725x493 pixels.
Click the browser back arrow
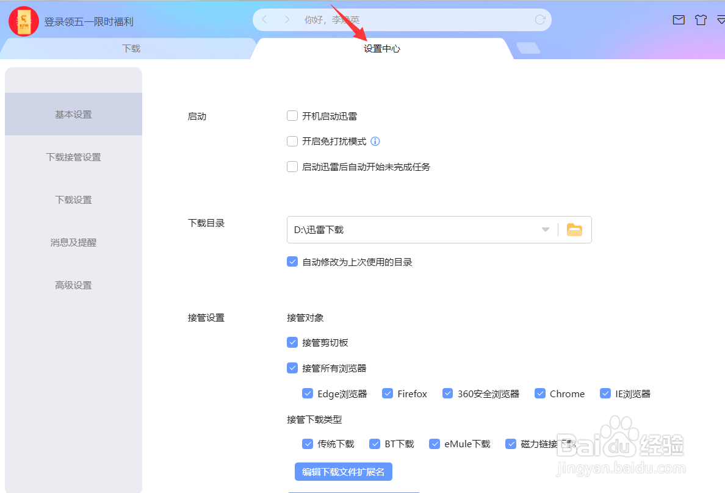coord(264,20)
